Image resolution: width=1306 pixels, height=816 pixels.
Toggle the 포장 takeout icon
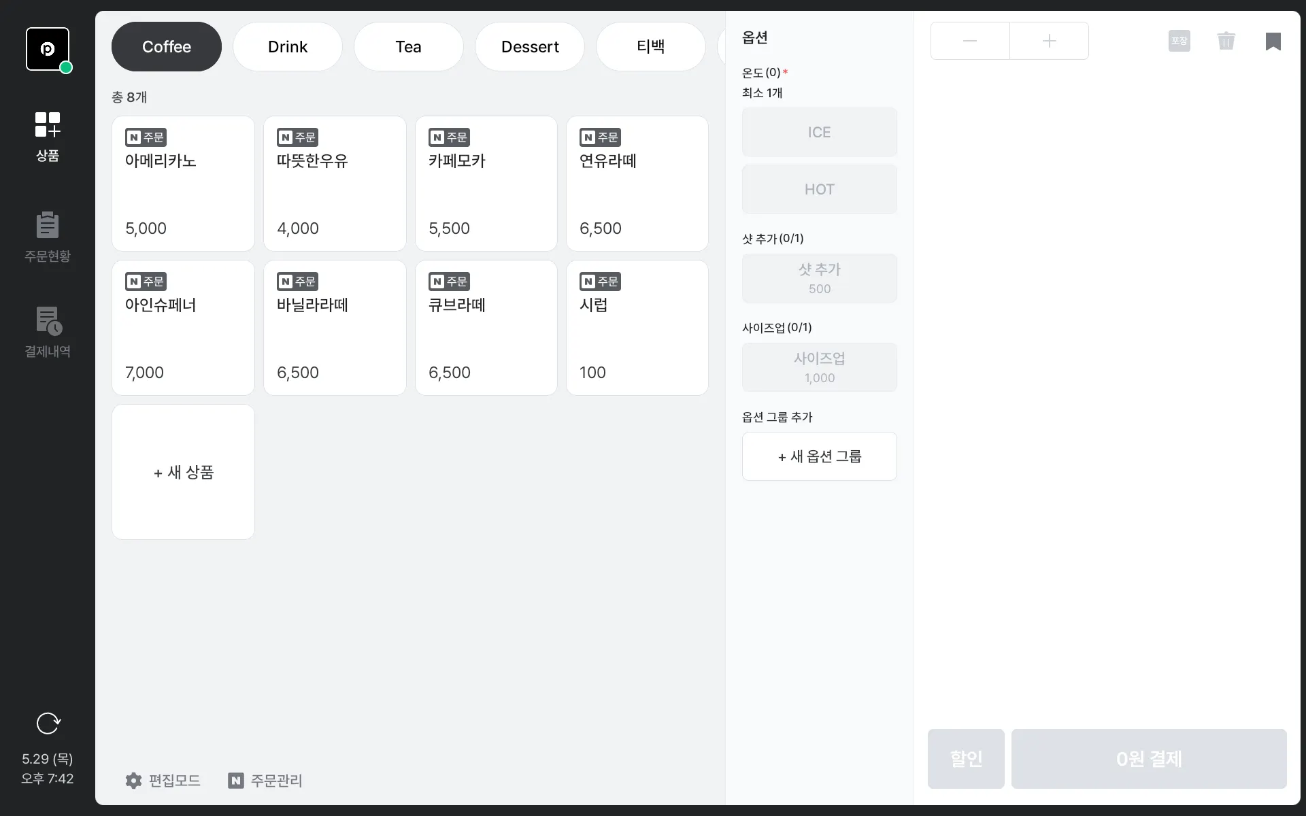[x=1179, y=41]
